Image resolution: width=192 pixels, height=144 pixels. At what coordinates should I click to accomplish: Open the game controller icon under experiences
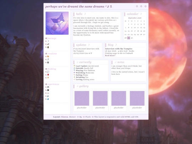[48, 87]
